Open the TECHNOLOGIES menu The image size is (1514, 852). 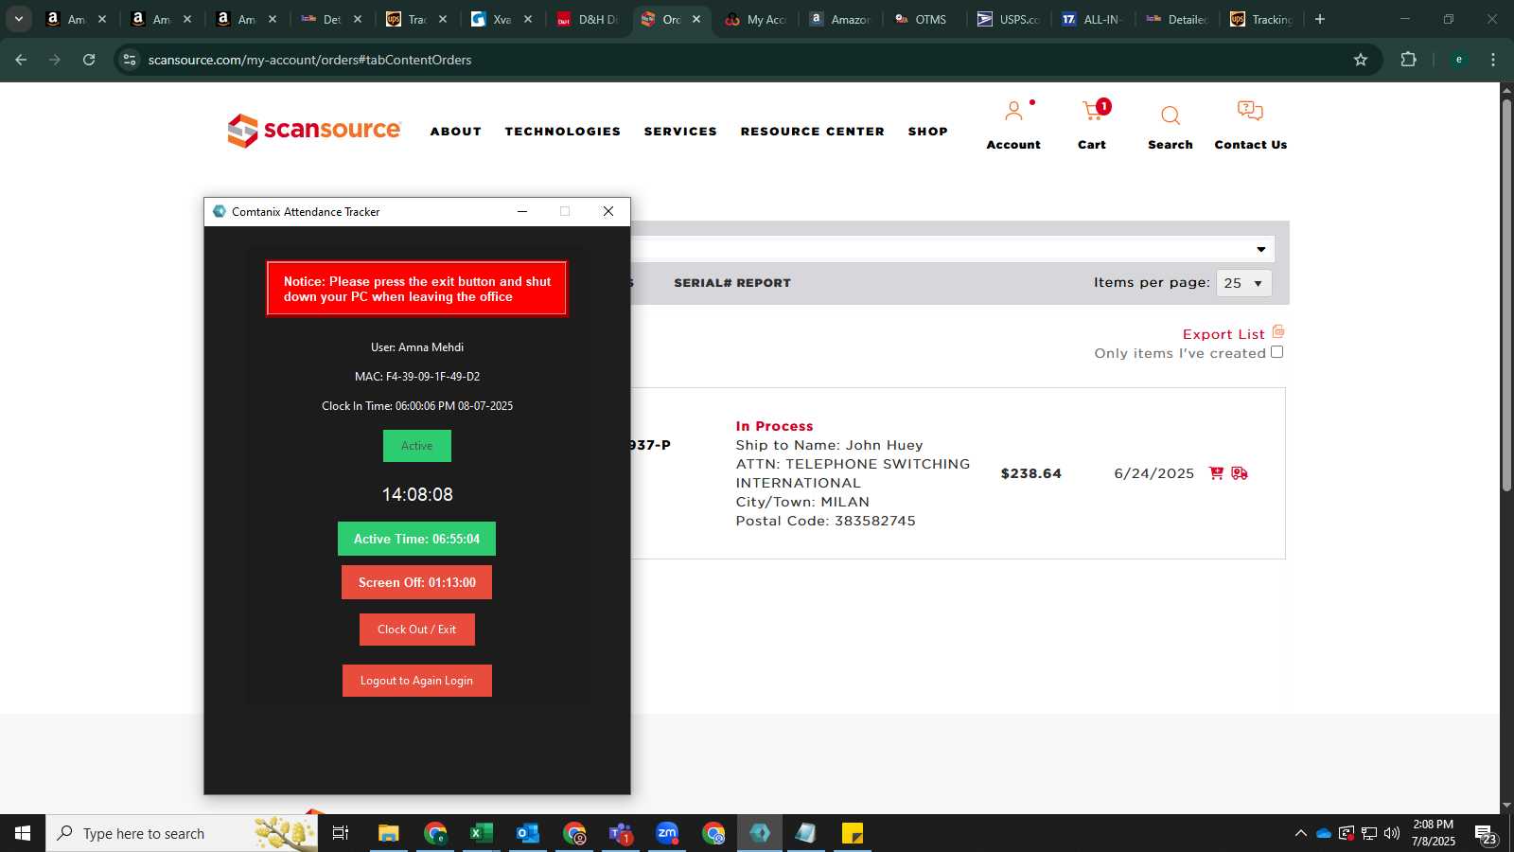563,132
